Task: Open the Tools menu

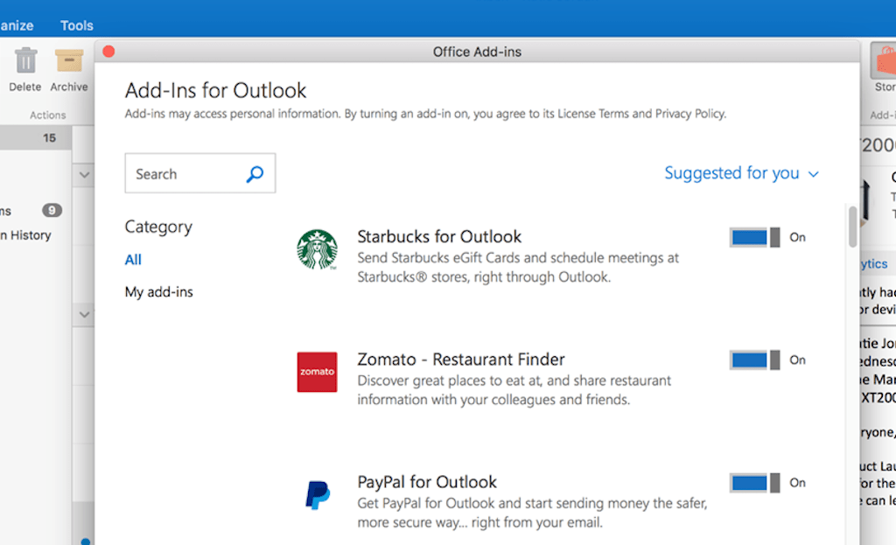Action: point(76,25)
